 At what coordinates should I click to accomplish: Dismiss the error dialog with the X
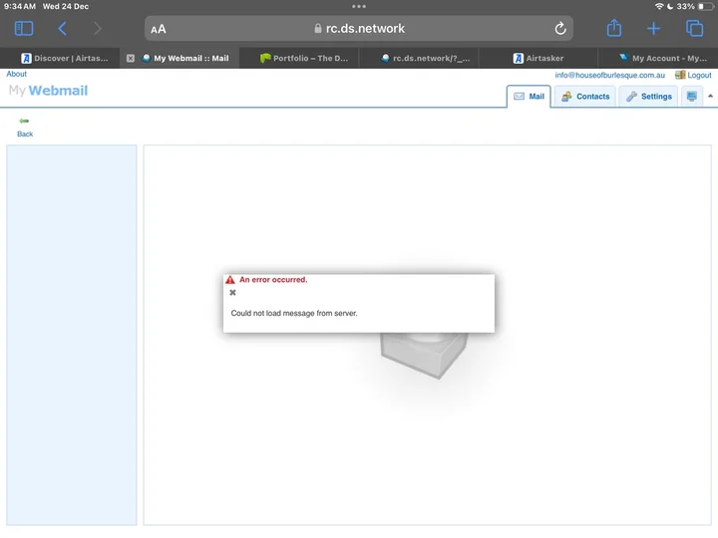point(232,292)
